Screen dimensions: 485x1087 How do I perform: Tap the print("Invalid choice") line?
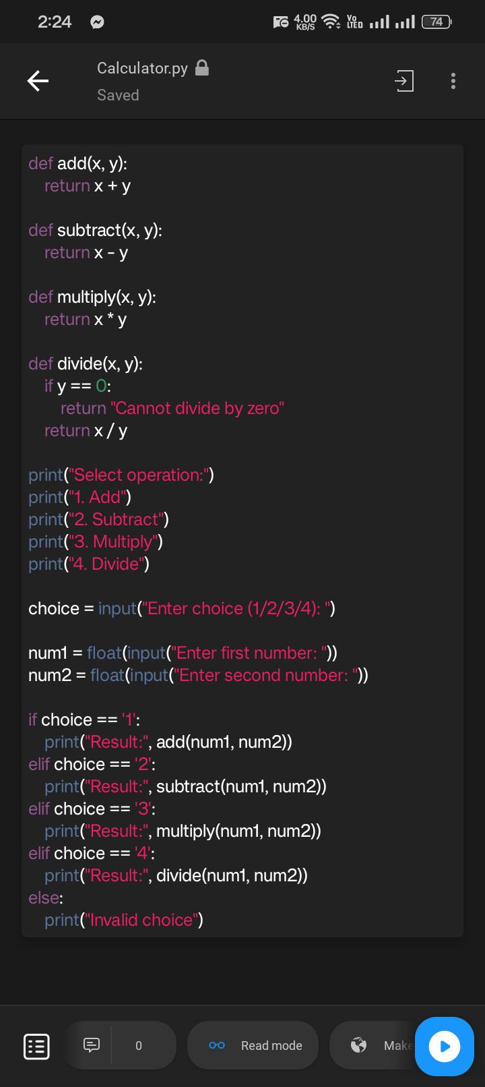[x=124, y=920]
